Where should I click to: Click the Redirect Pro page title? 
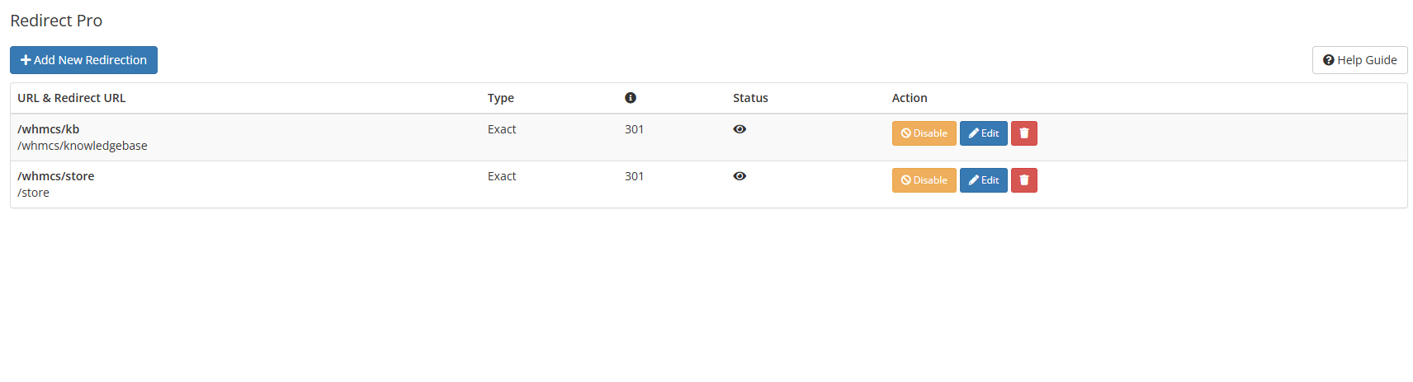click(x=56, y=21)
